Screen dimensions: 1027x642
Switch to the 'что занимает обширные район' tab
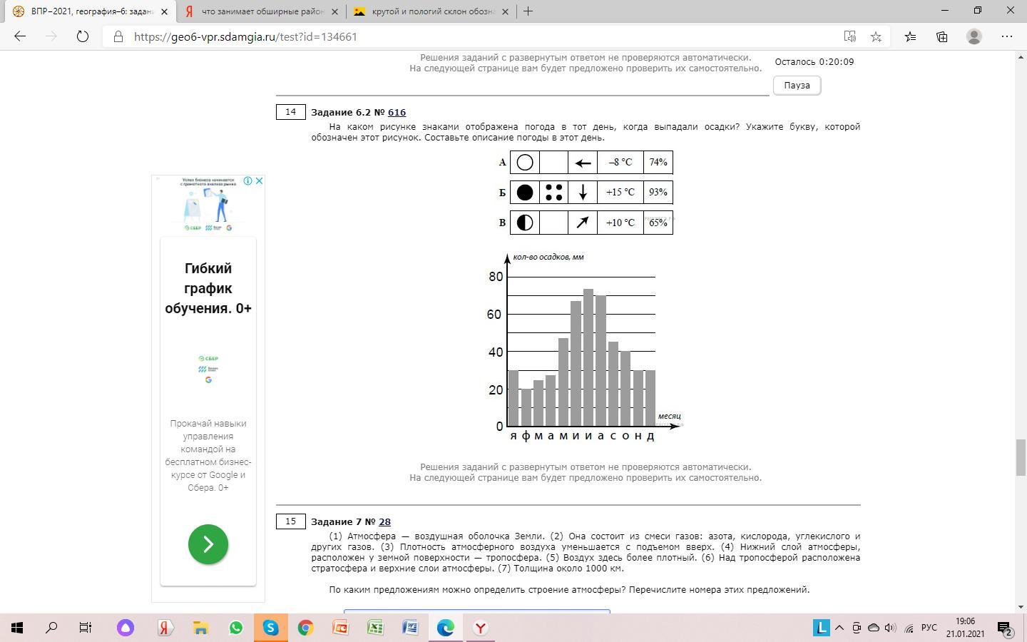click(x=260, y=11)
